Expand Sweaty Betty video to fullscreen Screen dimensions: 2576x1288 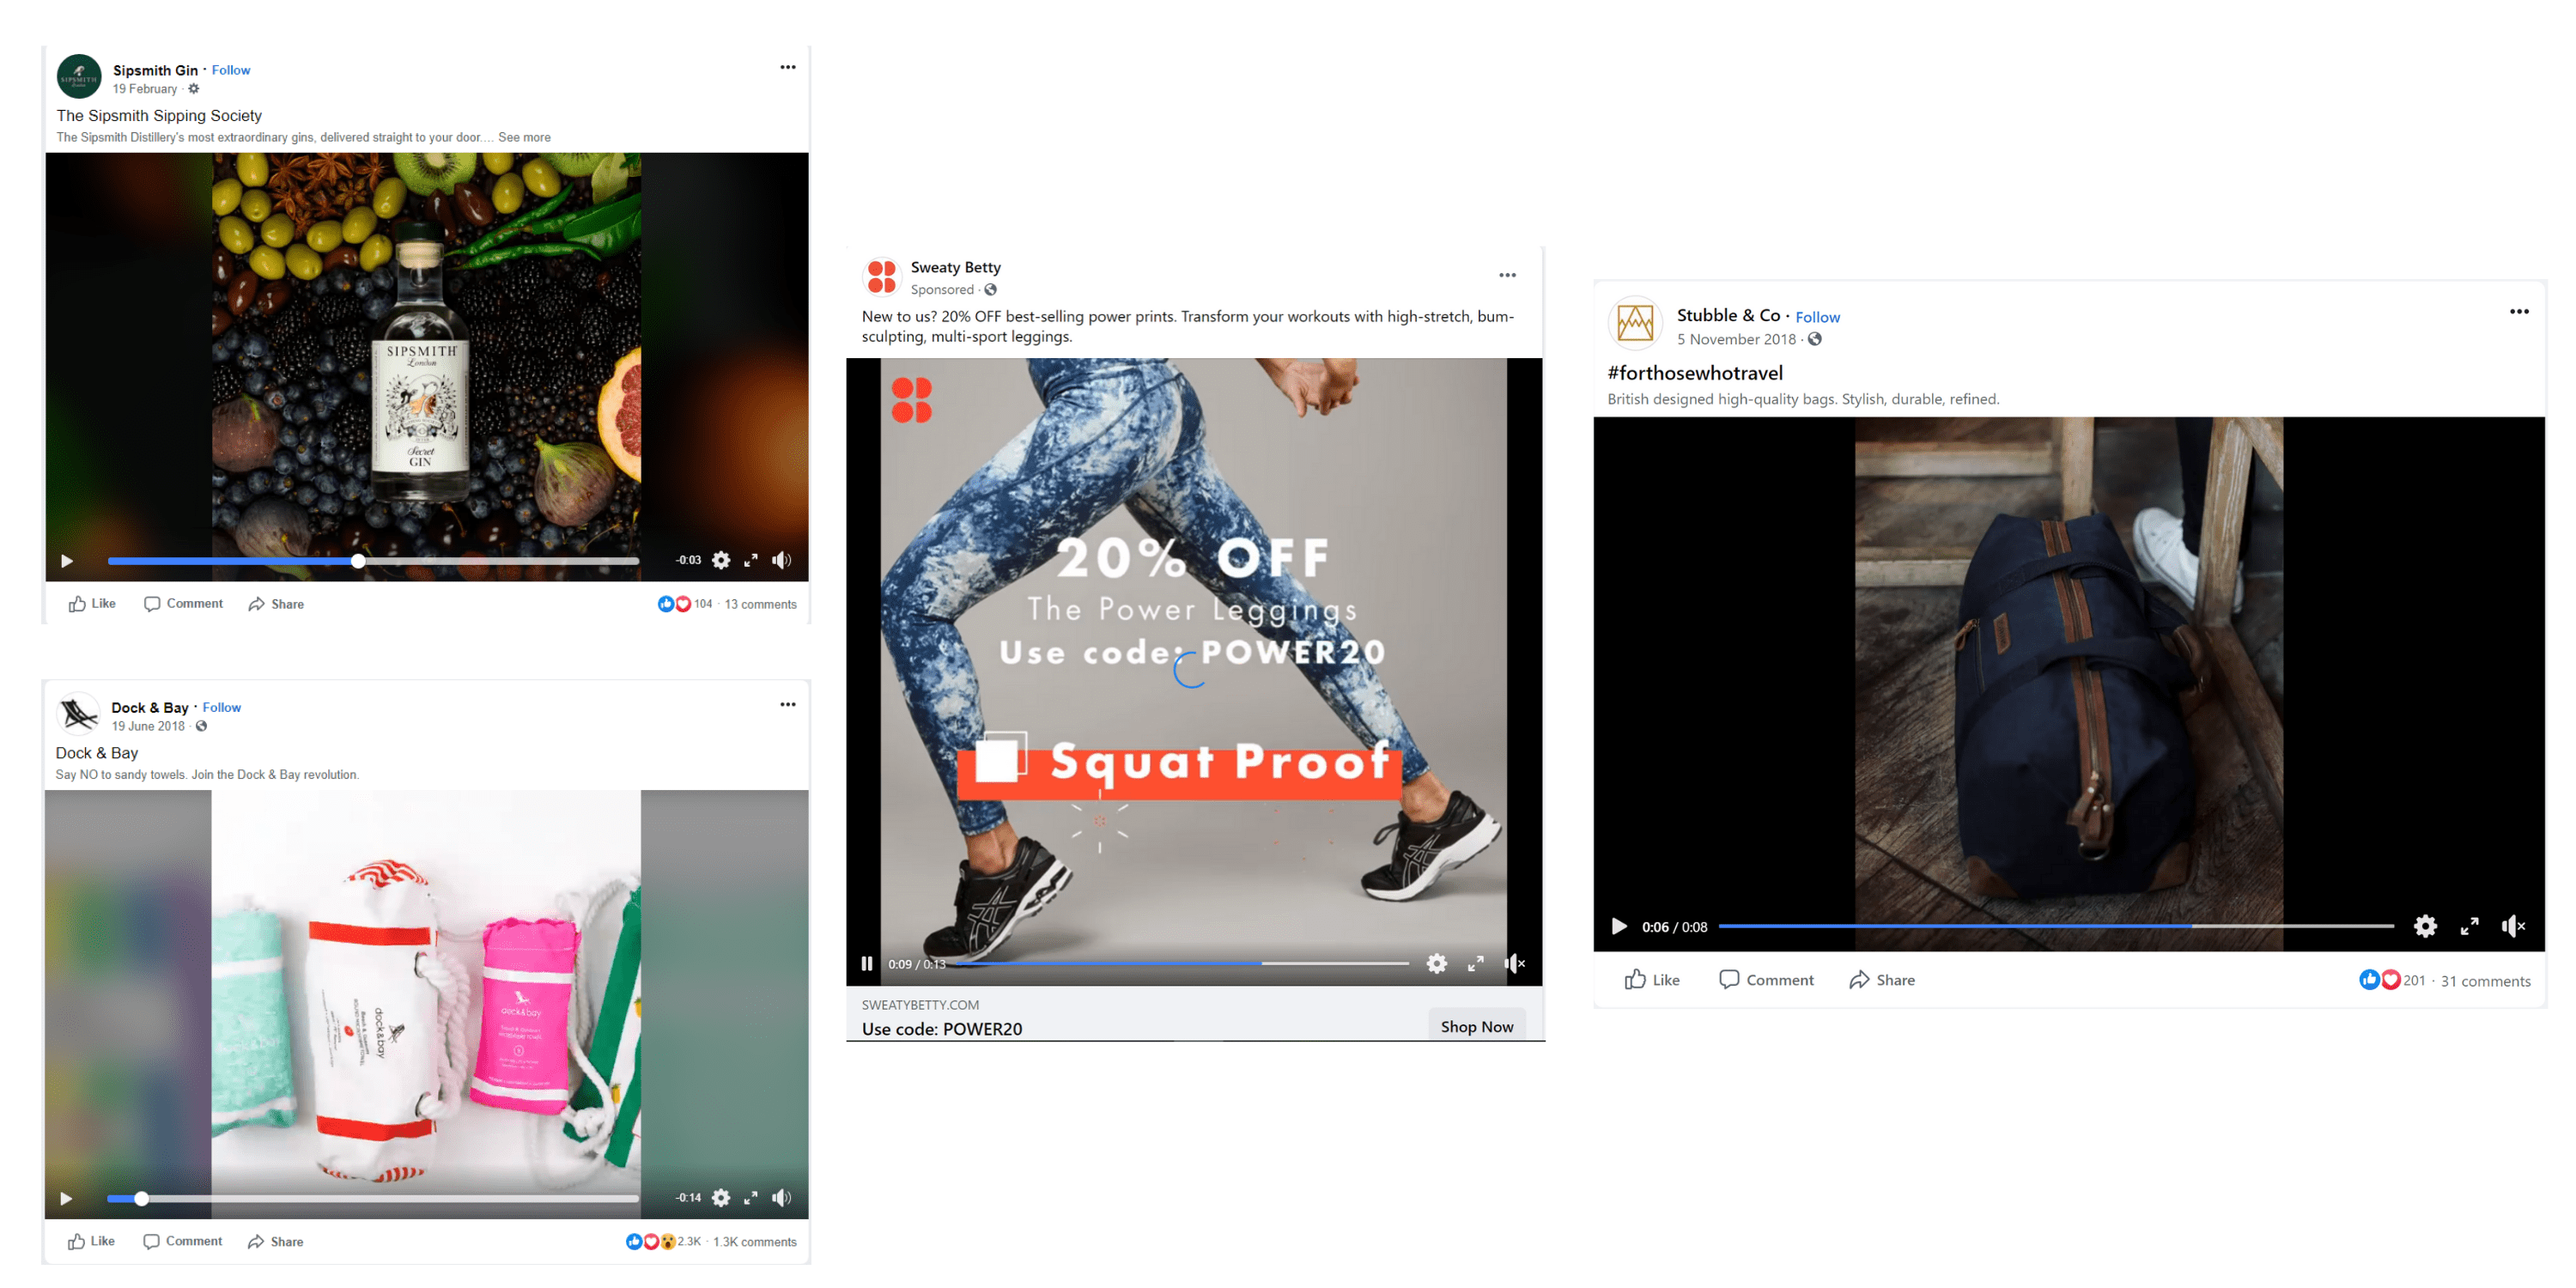1476,964
